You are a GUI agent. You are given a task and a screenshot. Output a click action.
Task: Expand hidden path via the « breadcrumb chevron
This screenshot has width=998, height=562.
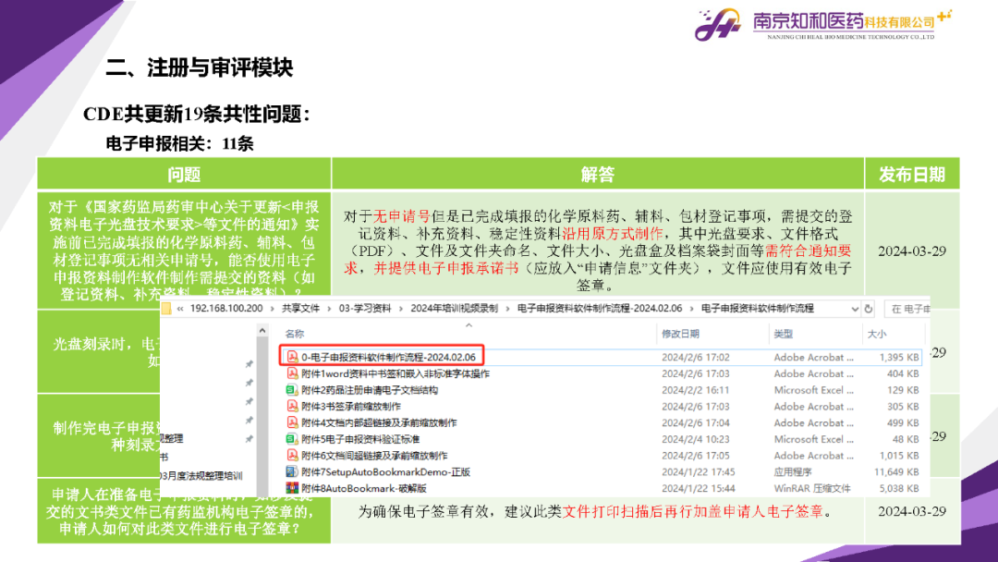click(181, 308)
